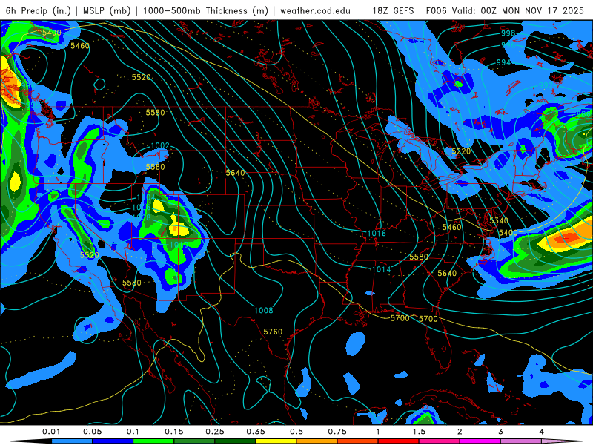Click the medium green 0.15 legend swatch

point(194,441)
